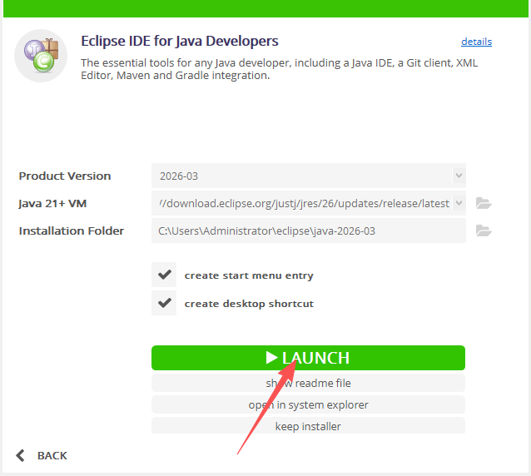Click show readme file button
Image resolution: width=531 pixels, height=476 pixels.
coord(308,383)
